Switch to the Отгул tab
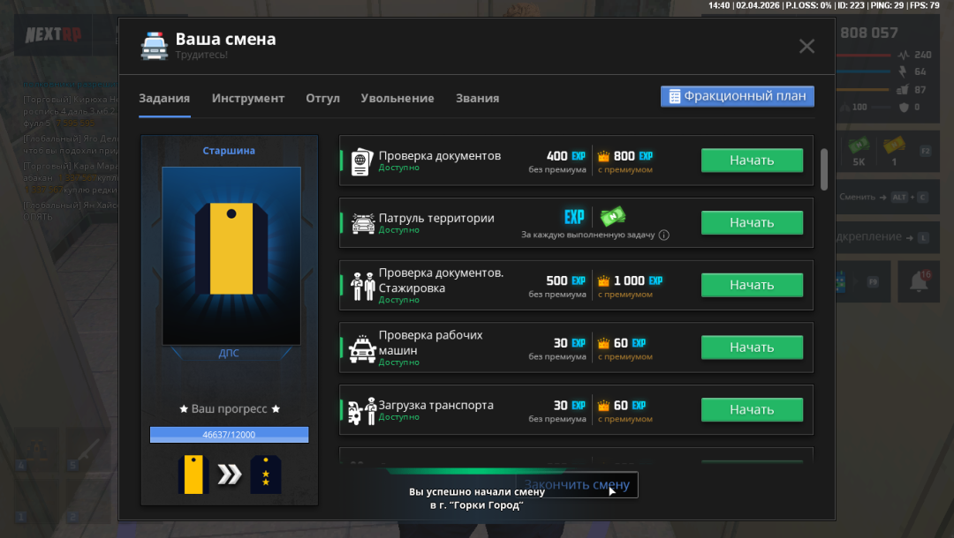954x538 pixels. click(322, 98)
